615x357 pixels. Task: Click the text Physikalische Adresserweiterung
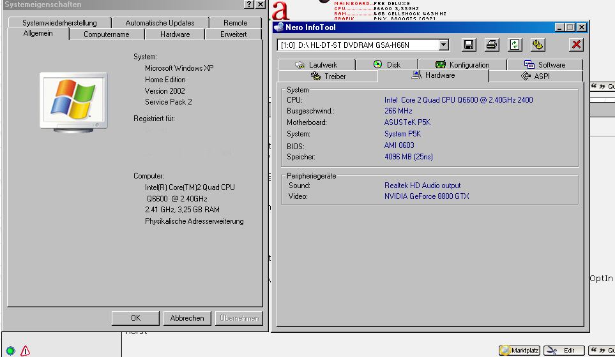tap(194, 221)
